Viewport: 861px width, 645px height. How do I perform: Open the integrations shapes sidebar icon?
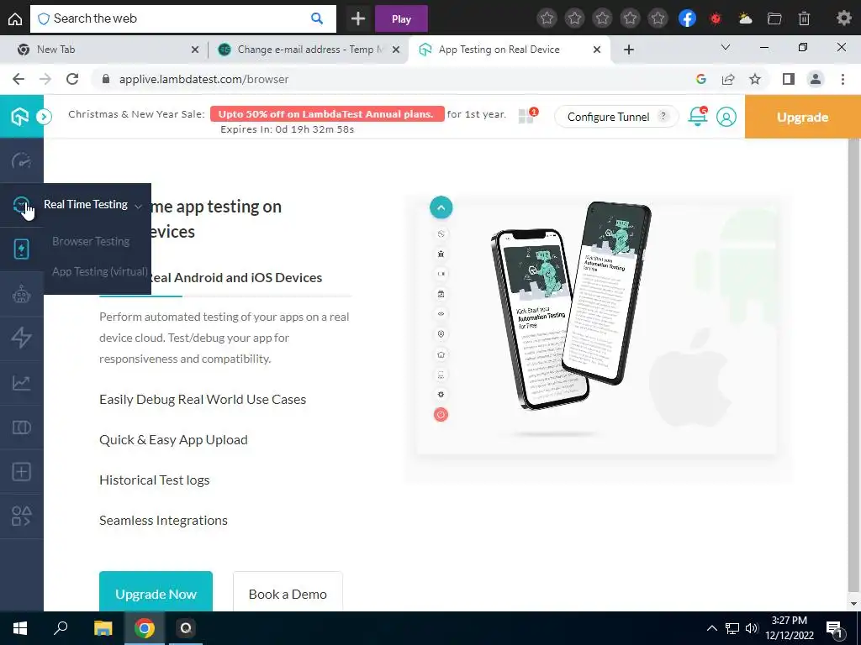(x=21, y=517)
